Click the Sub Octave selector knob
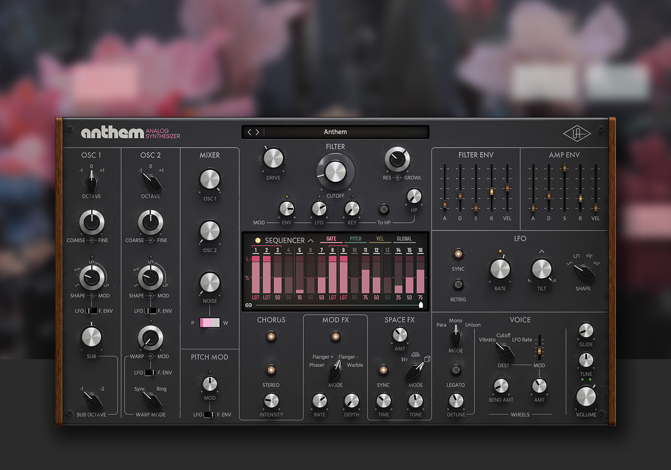This screenshot has height=470, width=671. click(93, 399)
